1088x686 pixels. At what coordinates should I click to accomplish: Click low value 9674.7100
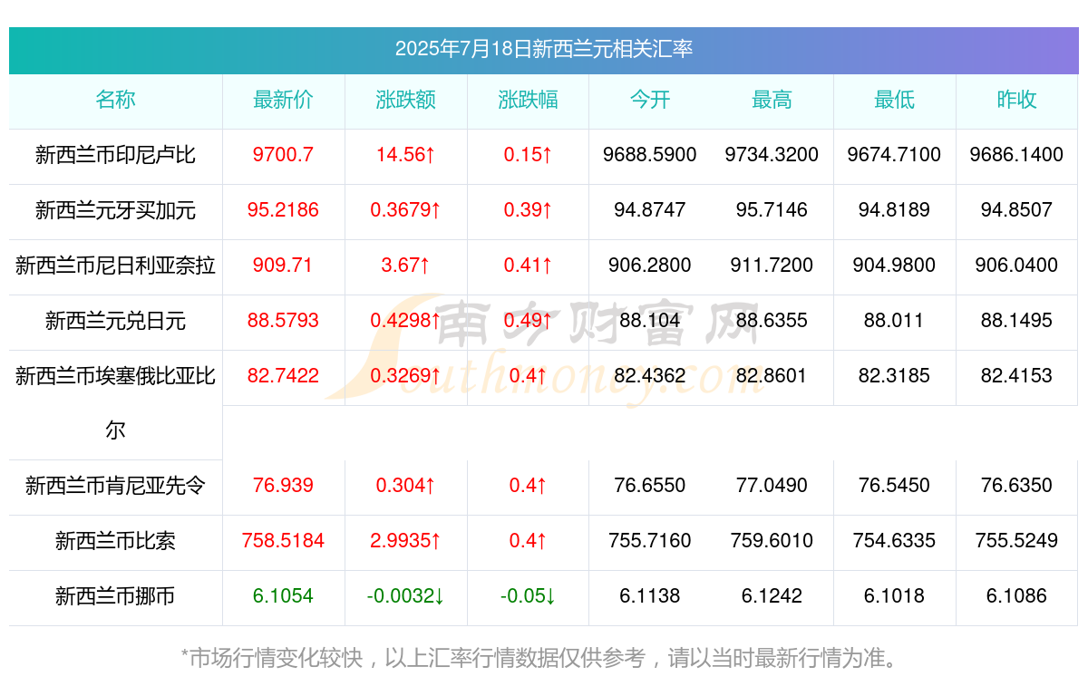(894, 155)
